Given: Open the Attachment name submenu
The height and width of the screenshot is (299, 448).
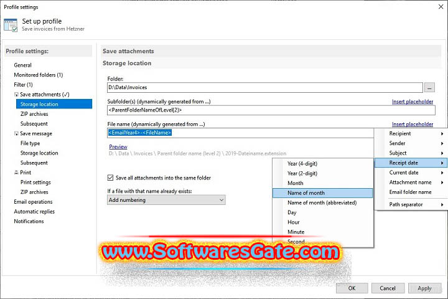Looking at the screenshot, I should point(411,183).
